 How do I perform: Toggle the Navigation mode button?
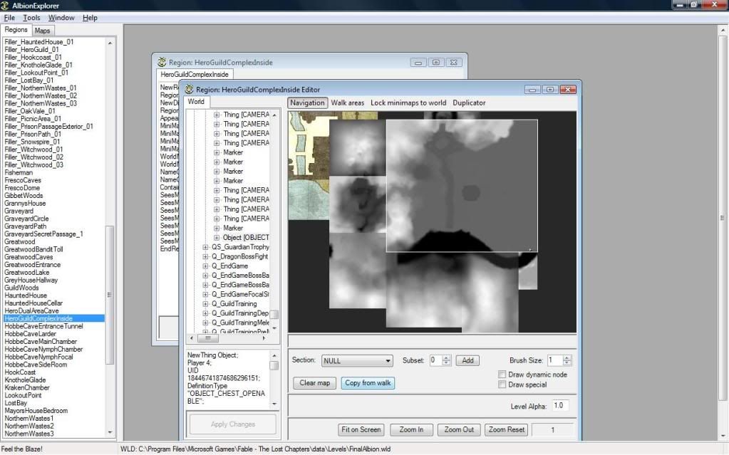(x=307, y=103)
